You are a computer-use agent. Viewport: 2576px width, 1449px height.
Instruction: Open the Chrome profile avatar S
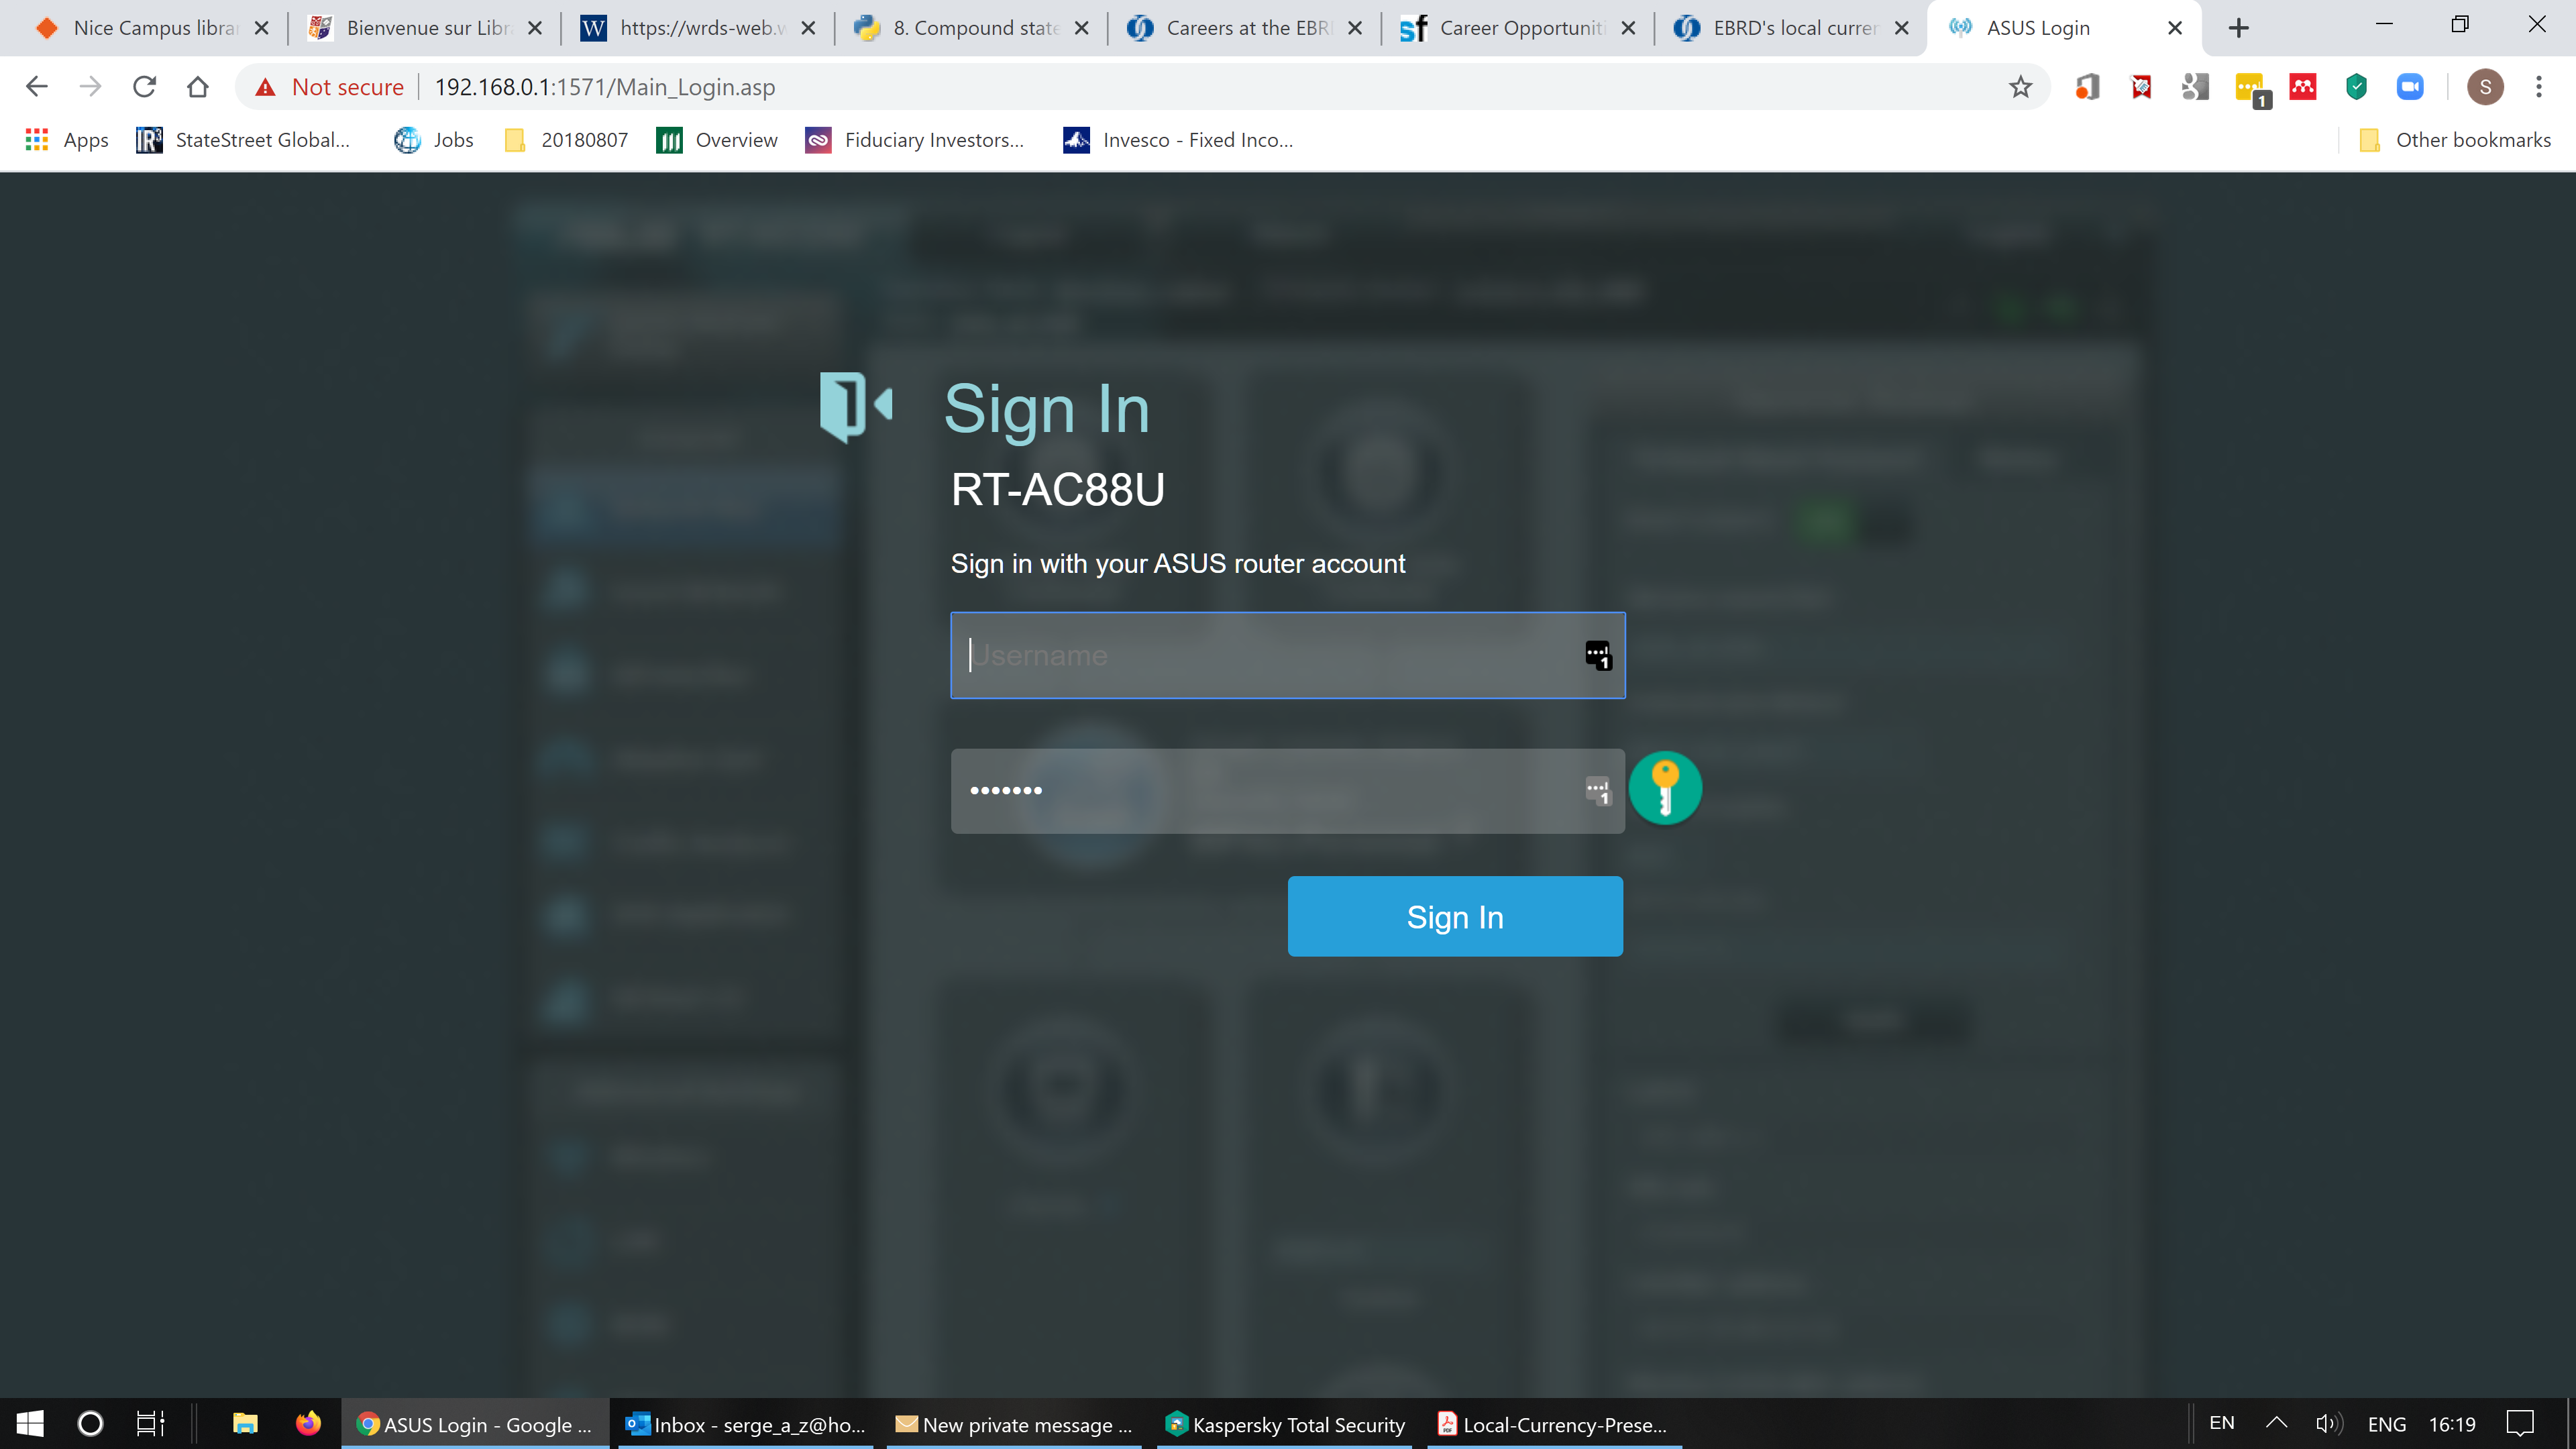tap(2485, 87)
